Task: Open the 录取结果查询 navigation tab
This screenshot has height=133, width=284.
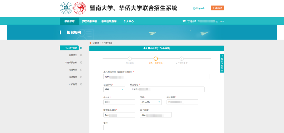Action: coord(109,21)
